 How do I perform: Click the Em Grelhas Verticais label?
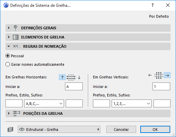tap(111, 77)
